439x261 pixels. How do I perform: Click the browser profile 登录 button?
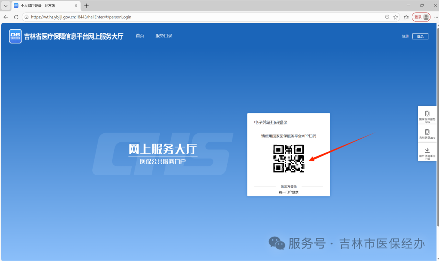tap(421, 17)
